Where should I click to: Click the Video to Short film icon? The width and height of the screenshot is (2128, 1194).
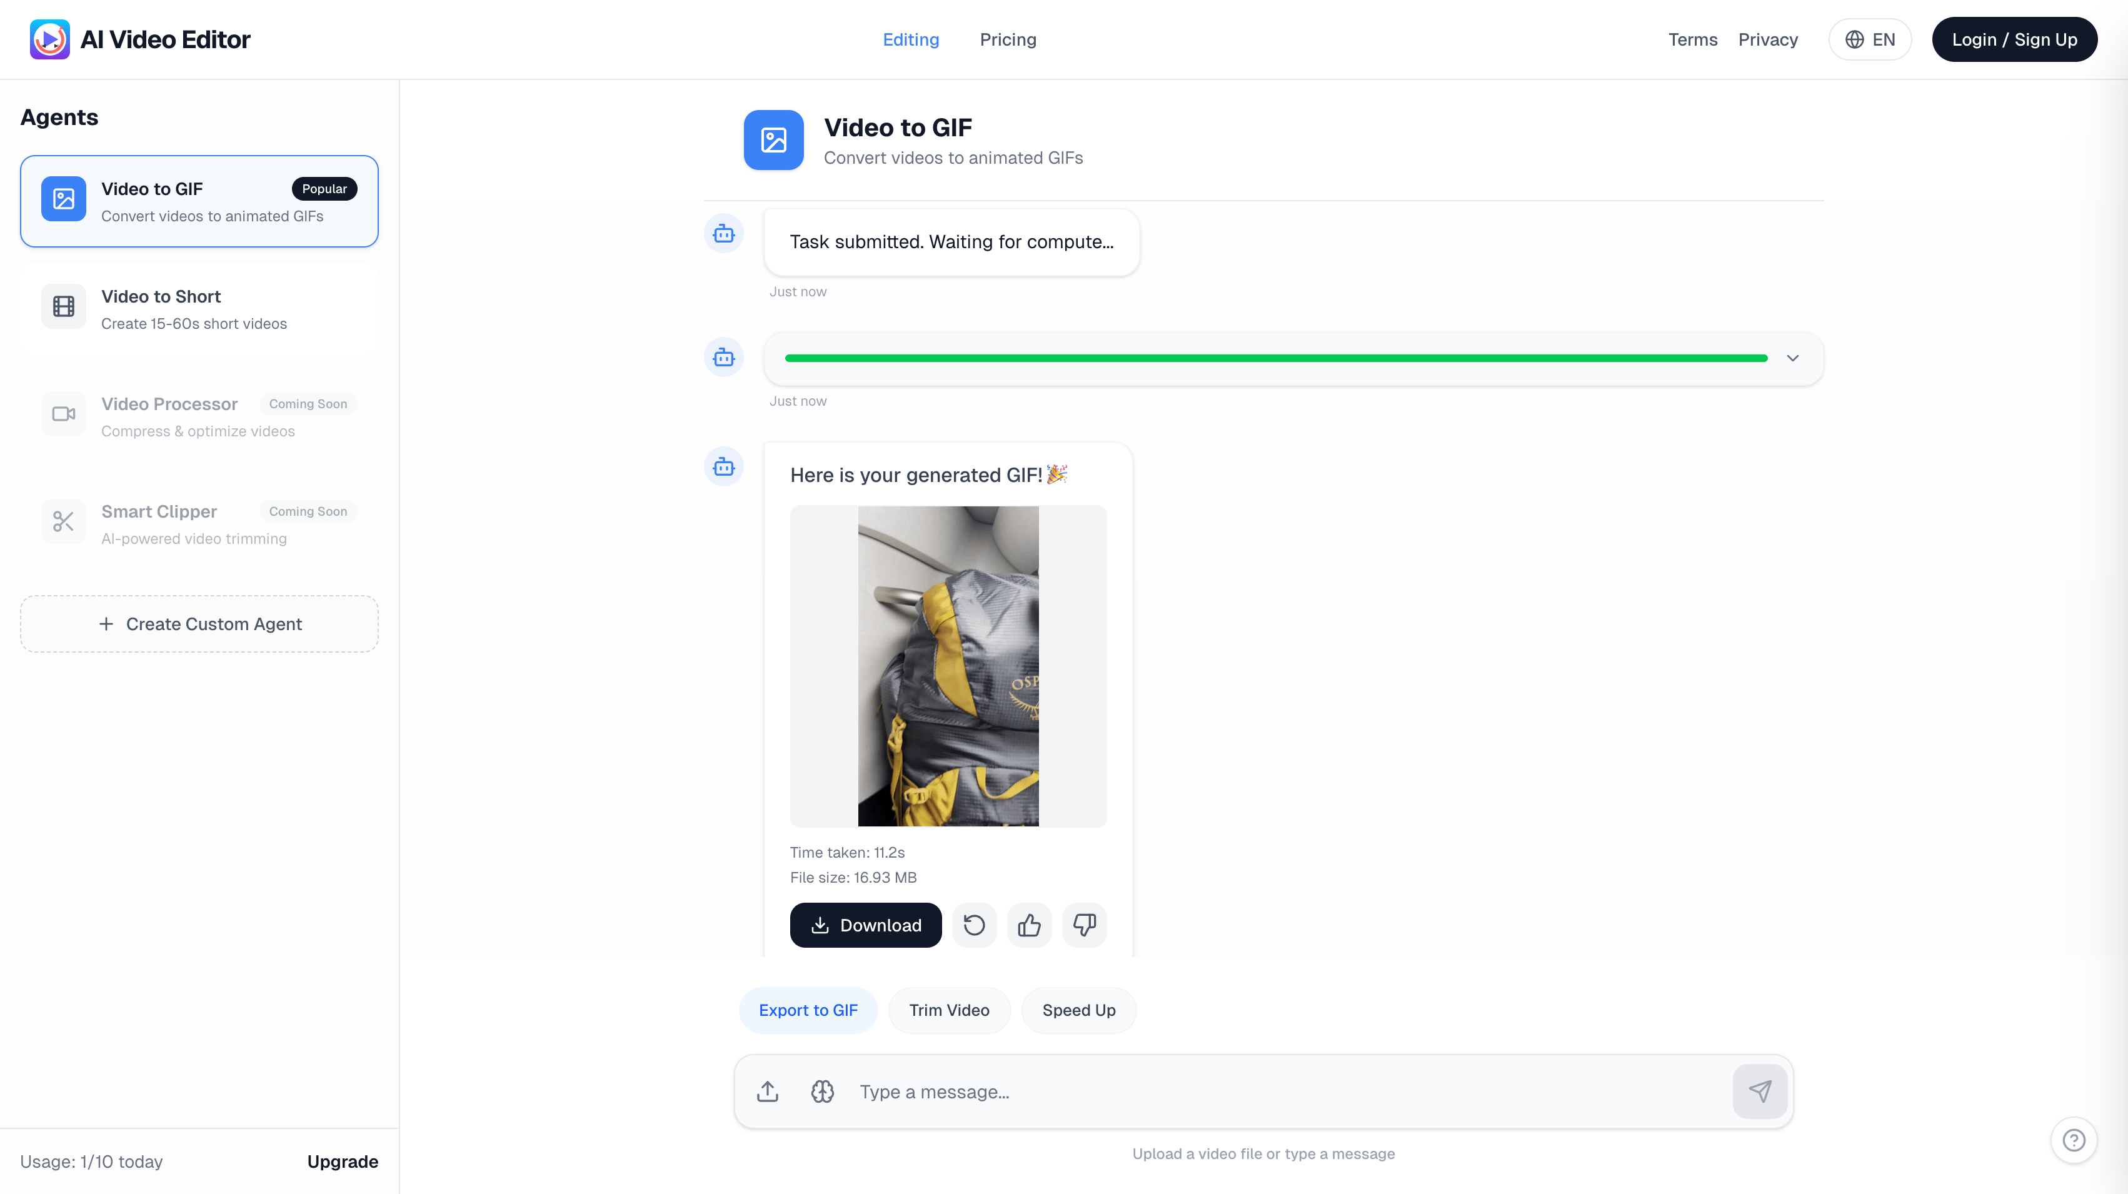pyautogui.click(x=63, y=306)
